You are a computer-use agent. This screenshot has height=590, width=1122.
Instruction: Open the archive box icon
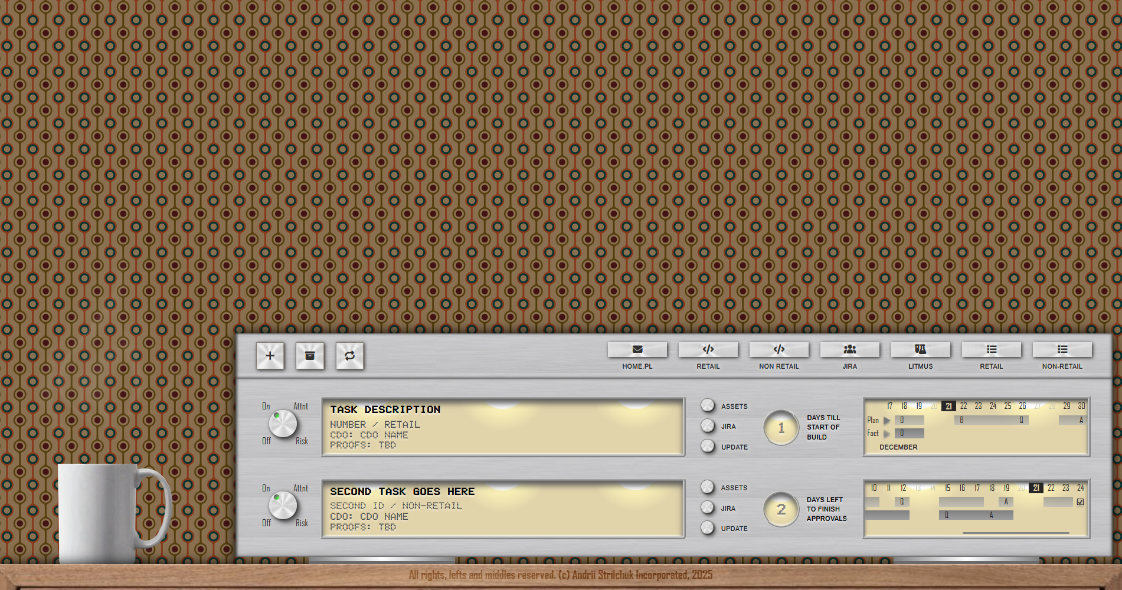point(310,356)
